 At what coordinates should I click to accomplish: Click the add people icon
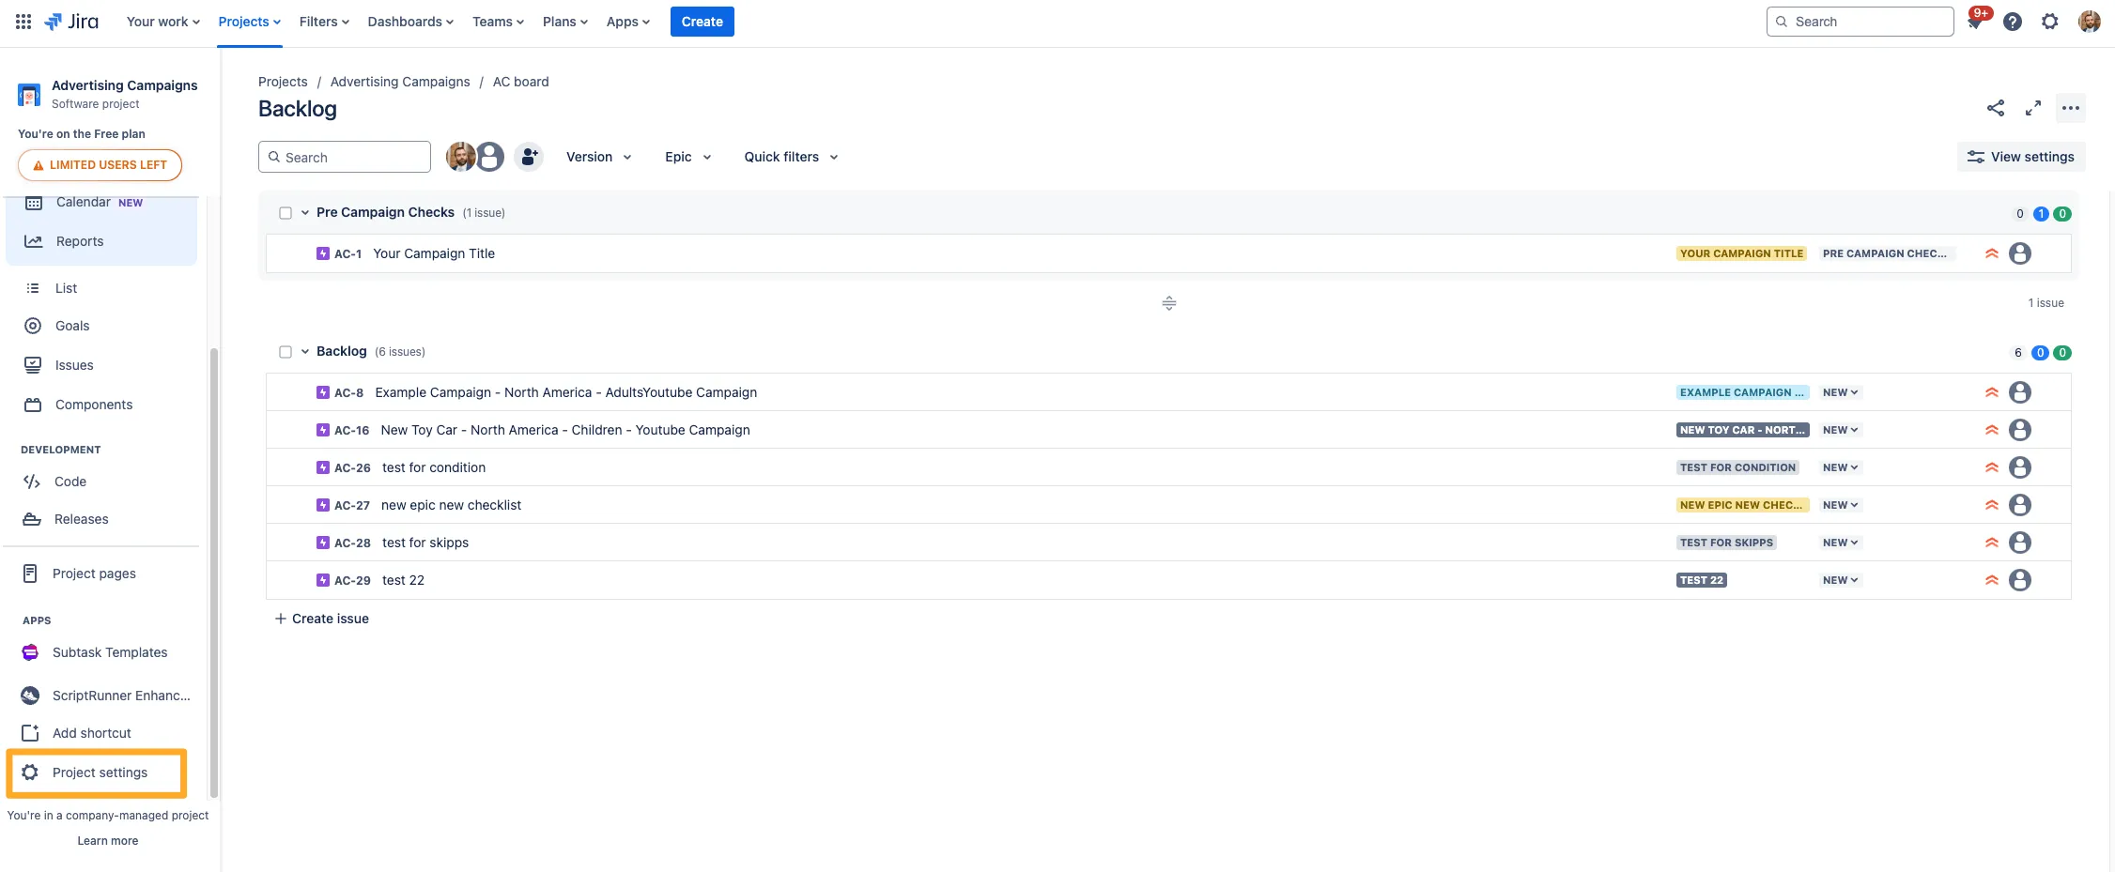(x=529, y=157)
